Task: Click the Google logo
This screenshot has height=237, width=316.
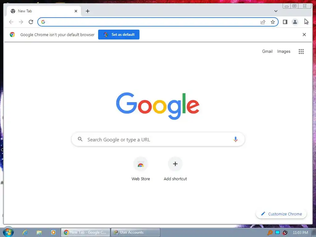Action: click(158, 106)
